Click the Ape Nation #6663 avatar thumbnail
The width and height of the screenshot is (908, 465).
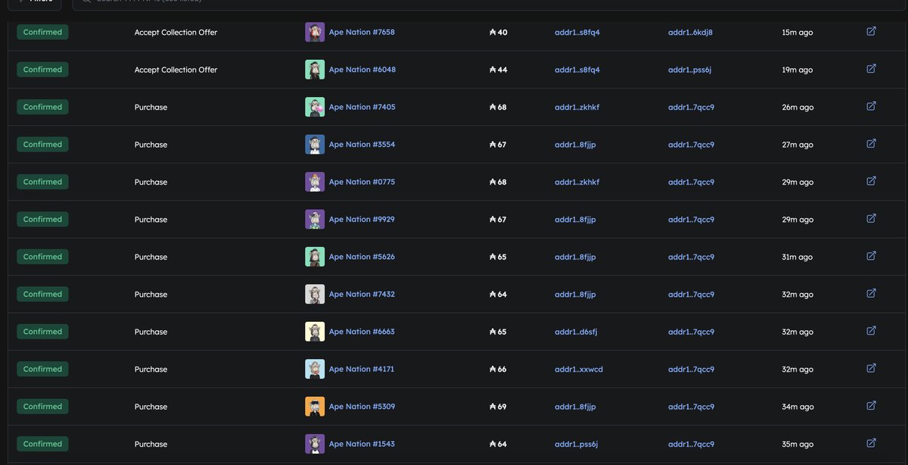pos(315,332)
